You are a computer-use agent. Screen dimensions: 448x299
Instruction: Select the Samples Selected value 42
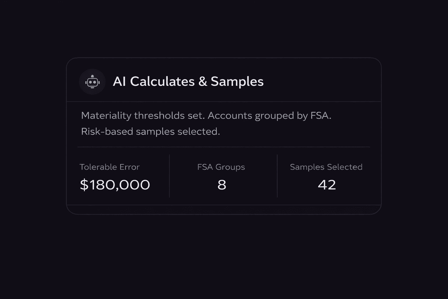327,185
